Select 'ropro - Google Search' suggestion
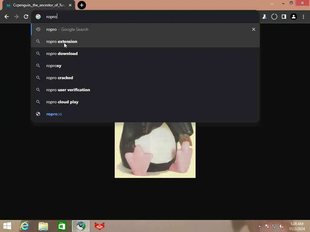Viewport: 310px width, 232px height. coord(145,29)
